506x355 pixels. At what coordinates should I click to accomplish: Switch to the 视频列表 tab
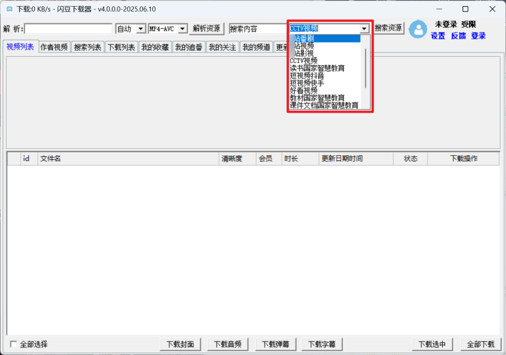20,46
